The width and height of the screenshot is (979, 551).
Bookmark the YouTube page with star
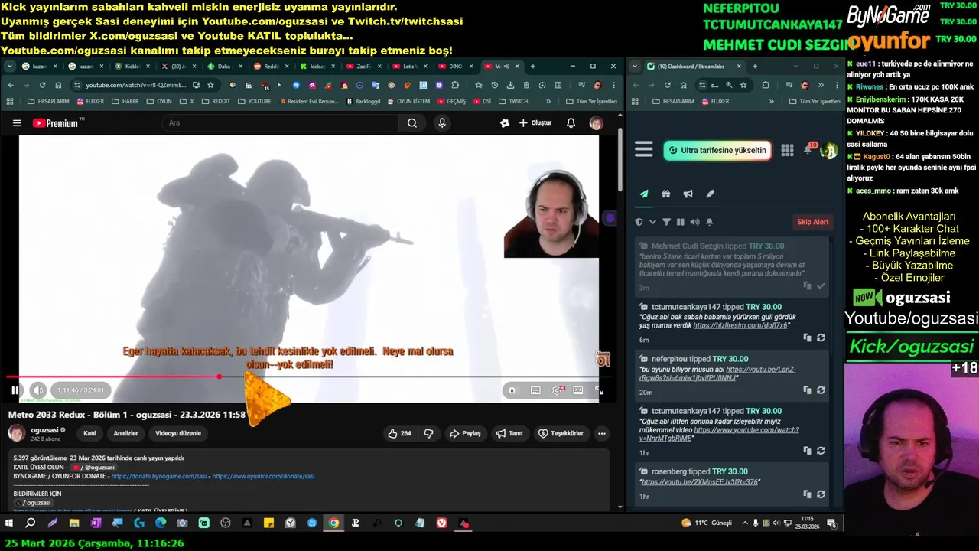coord(210,85)
